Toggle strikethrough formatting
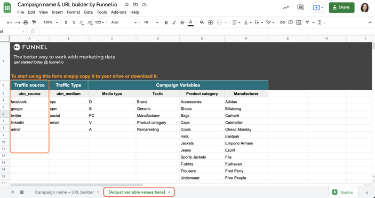 tap(182, 23)
